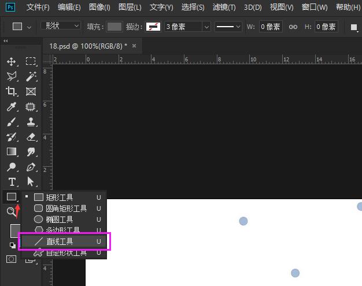
Task: Open the 图层(L) menu
Action: click(x=130, y=8)
